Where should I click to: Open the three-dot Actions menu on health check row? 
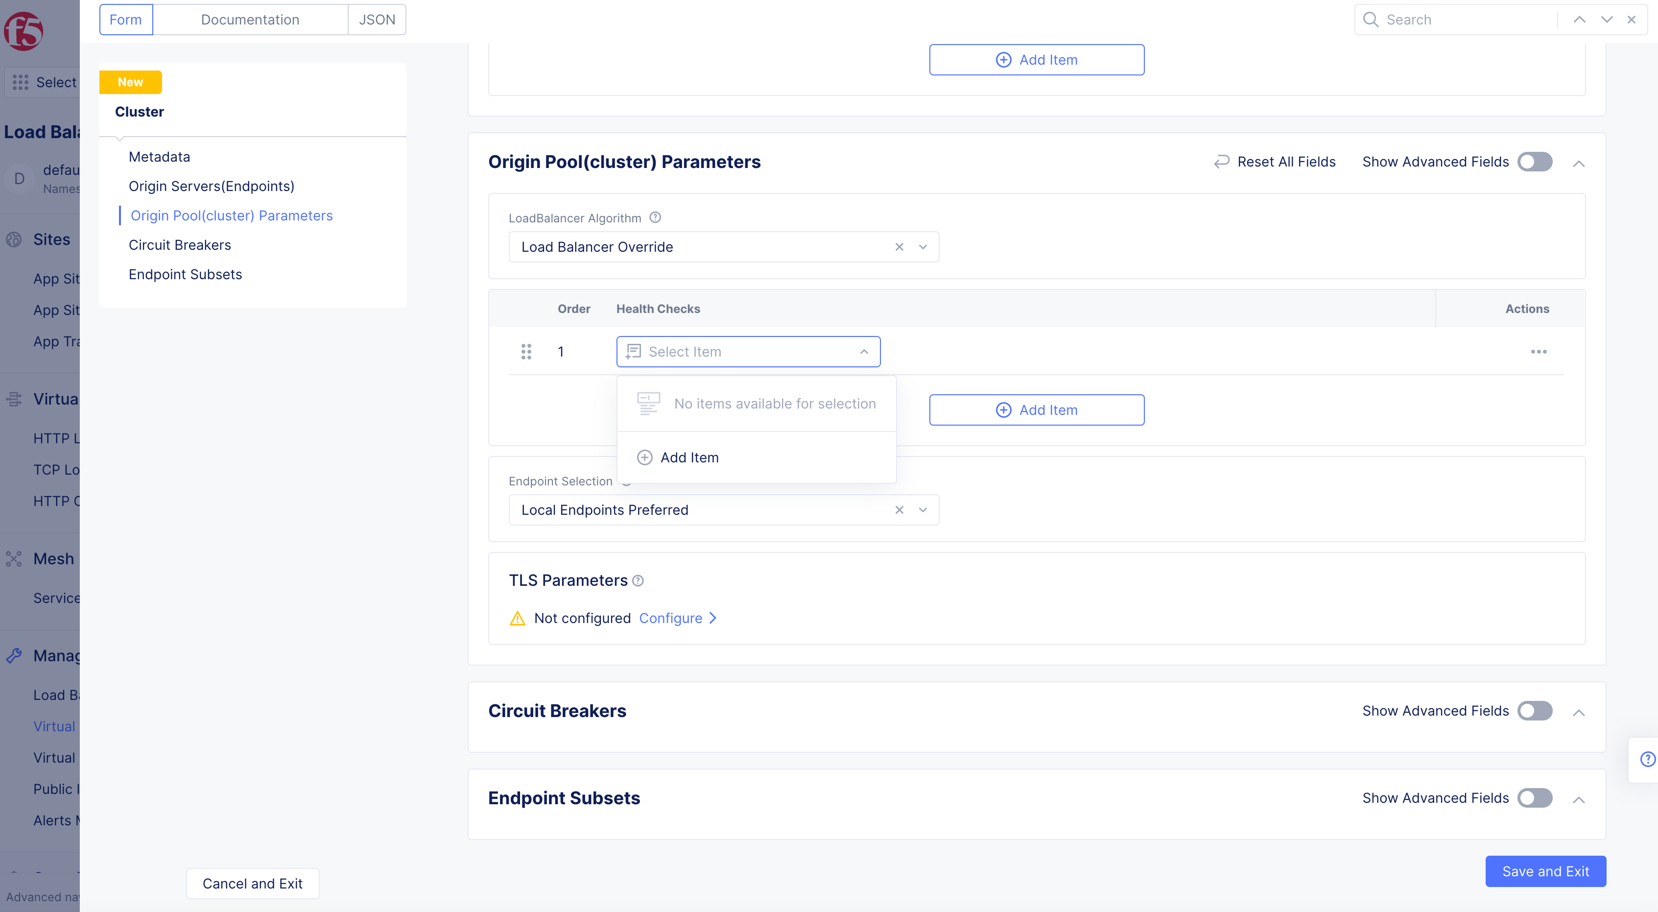coord(1539,351)
